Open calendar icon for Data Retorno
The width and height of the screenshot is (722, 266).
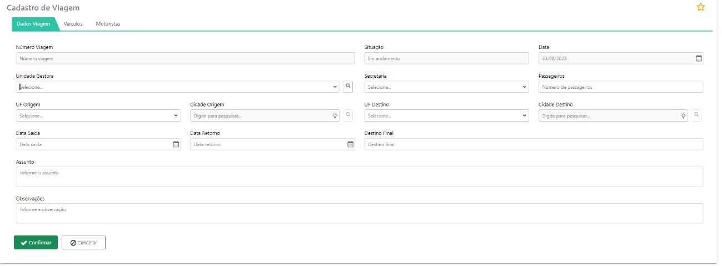(350, 144)
